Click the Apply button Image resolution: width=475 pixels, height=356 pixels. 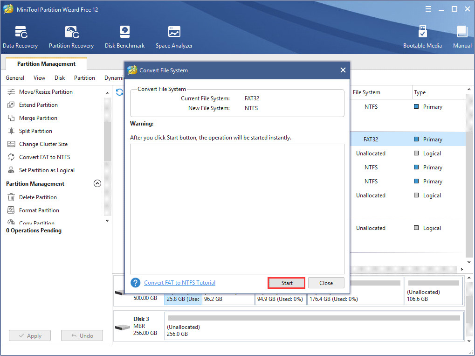[30, 335]
